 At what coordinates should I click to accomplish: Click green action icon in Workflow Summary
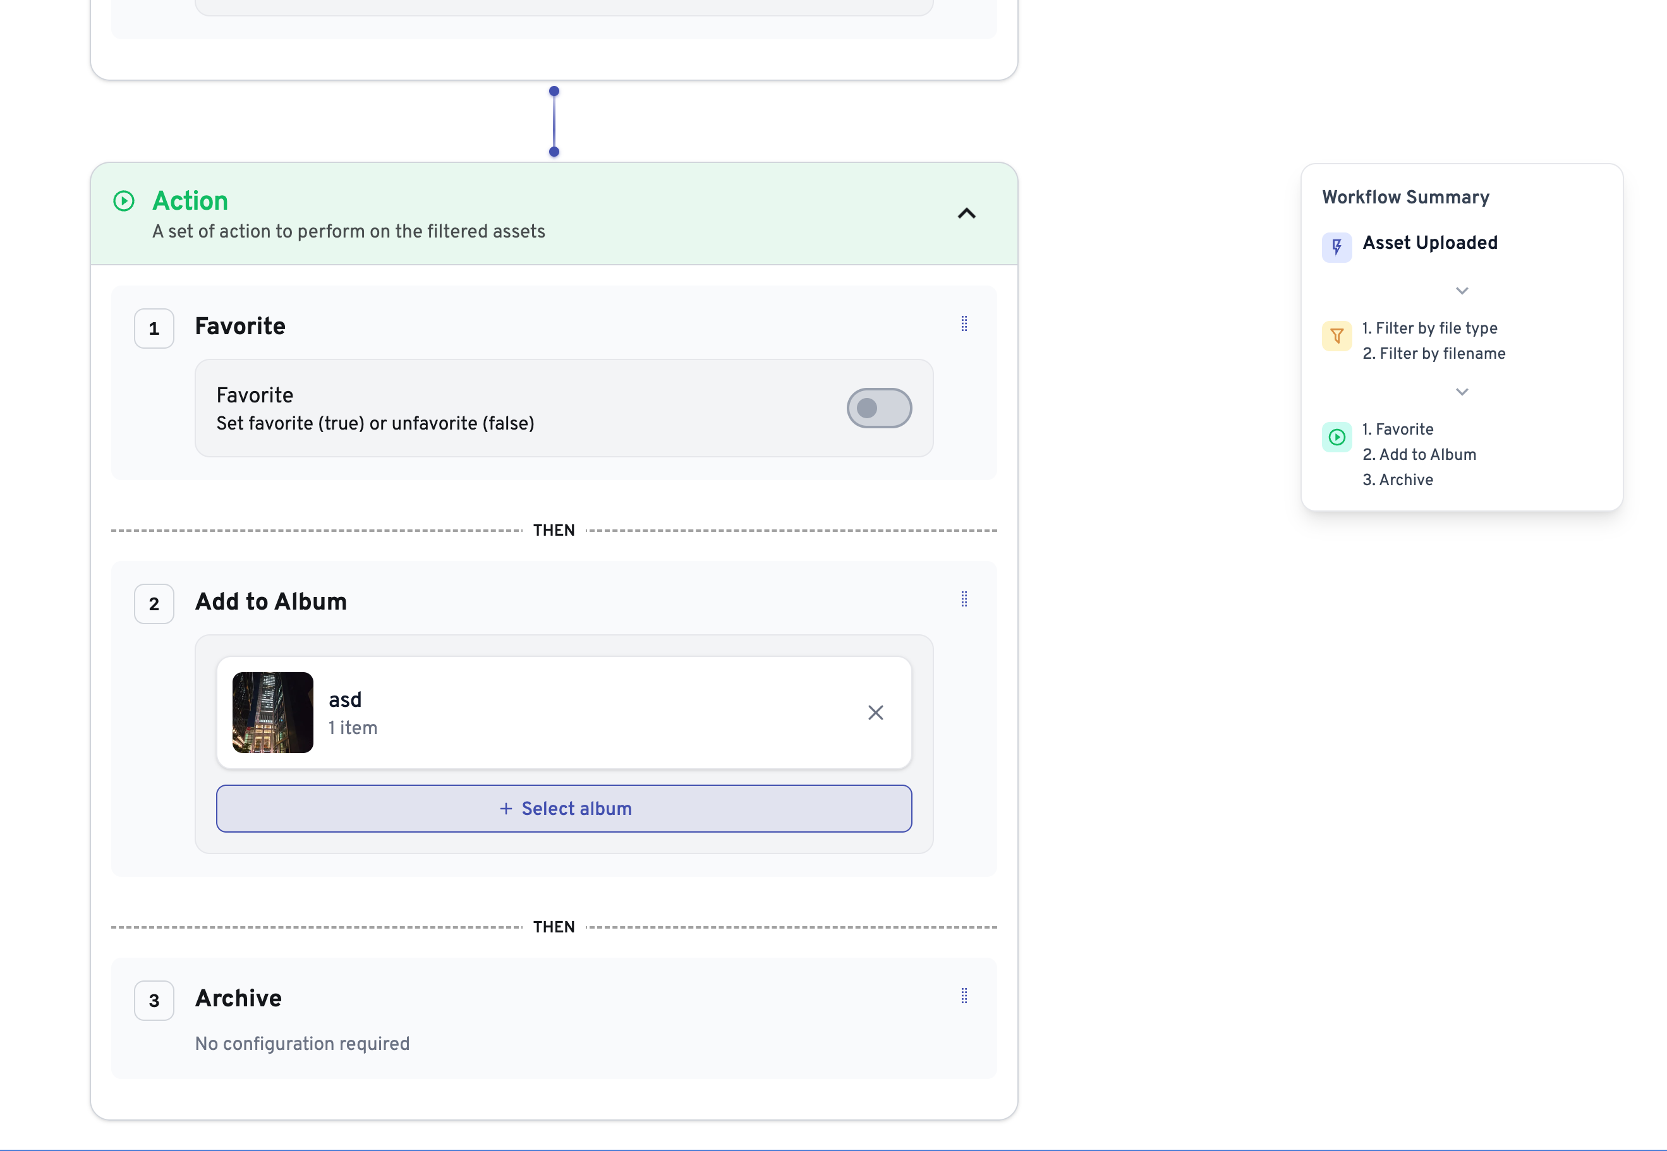pos(1336,437)
